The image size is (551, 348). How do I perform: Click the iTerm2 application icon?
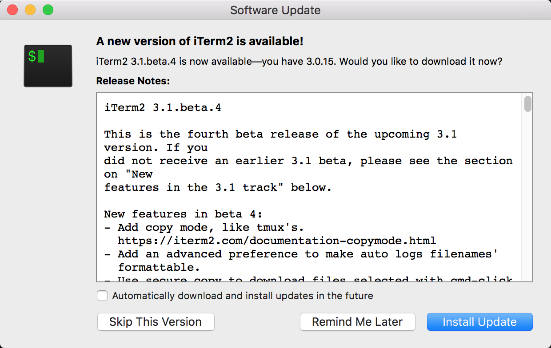48,65
